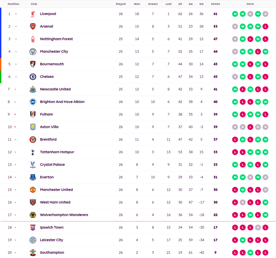The image size is (276, 258).
Task: Click Brighton's green position-up arrow
Action: click(x=15, y=102)
